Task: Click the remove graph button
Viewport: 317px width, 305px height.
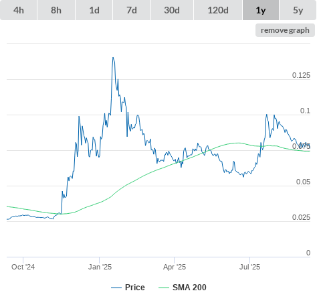Action: (x=285, y=30)
